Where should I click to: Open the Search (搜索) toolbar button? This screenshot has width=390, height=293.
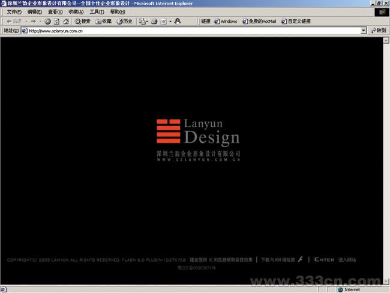coord(83,21)
